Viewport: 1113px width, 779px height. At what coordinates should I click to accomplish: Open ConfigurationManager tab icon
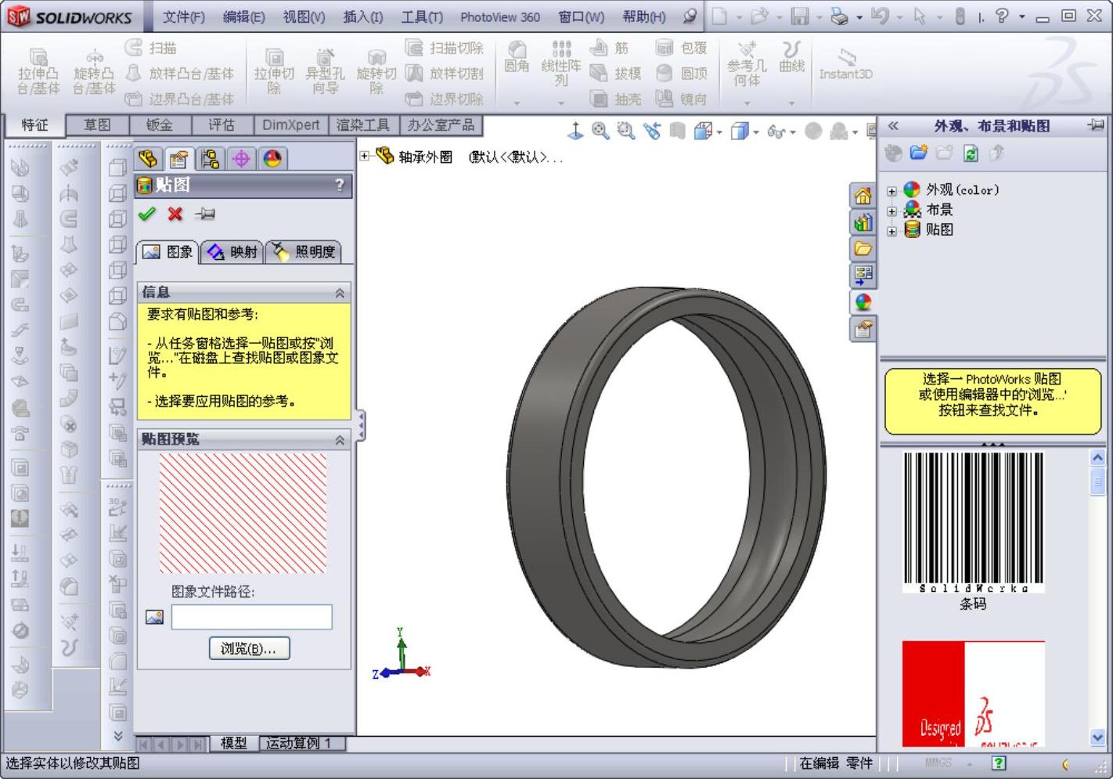point(210,159)
